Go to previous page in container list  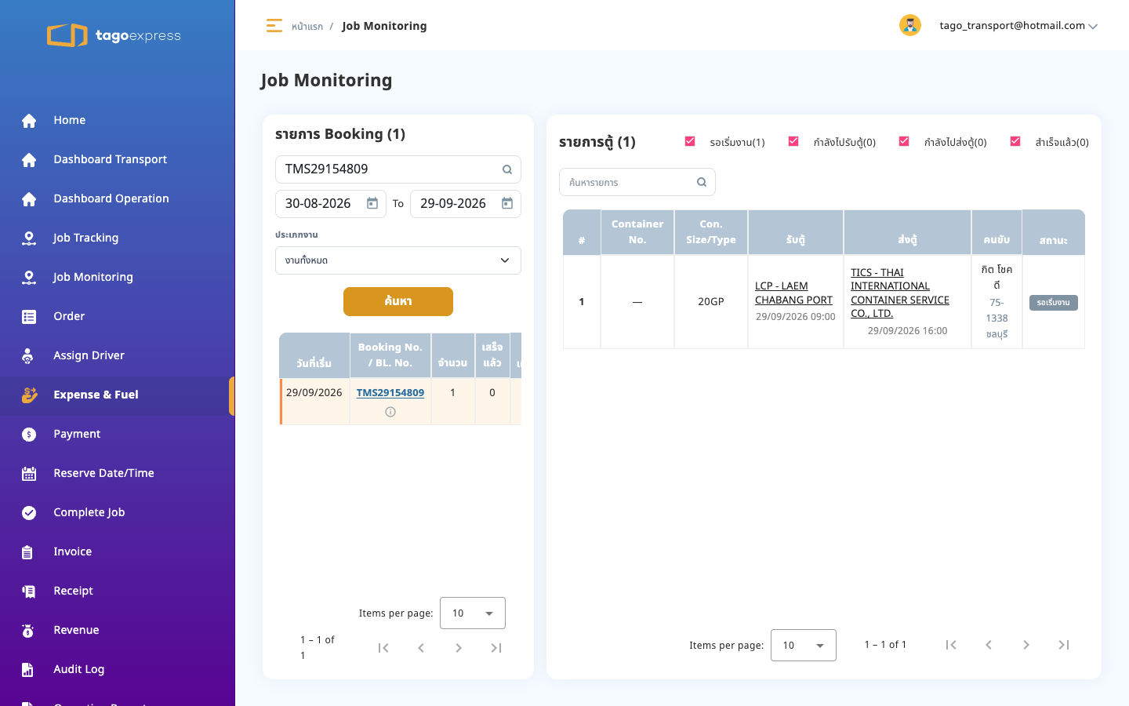click(989, 645)
